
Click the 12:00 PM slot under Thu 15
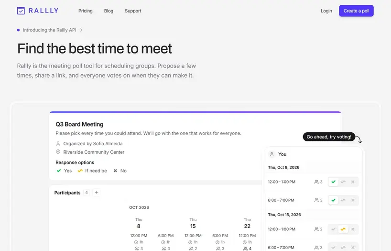tap(193, 236)
